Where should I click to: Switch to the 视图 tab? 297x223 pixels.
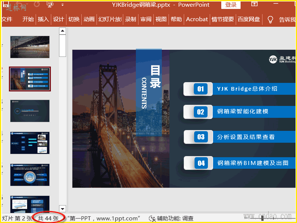click(x=161, y=19)
